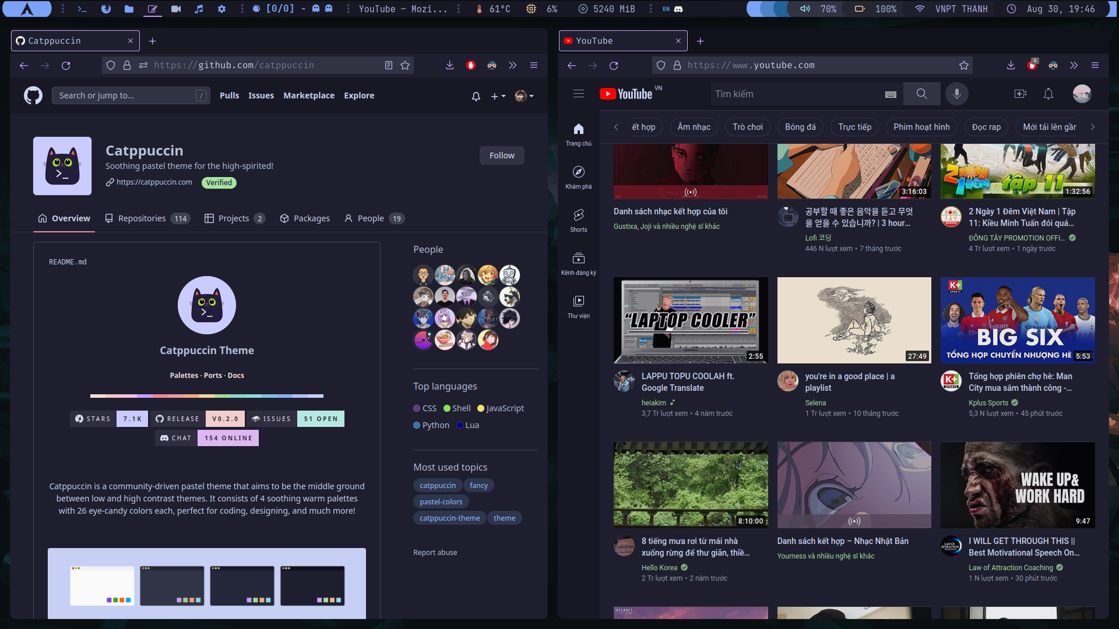
Task: Bookmark the GitHub page with the star
Action: click(x=405, y=65)
